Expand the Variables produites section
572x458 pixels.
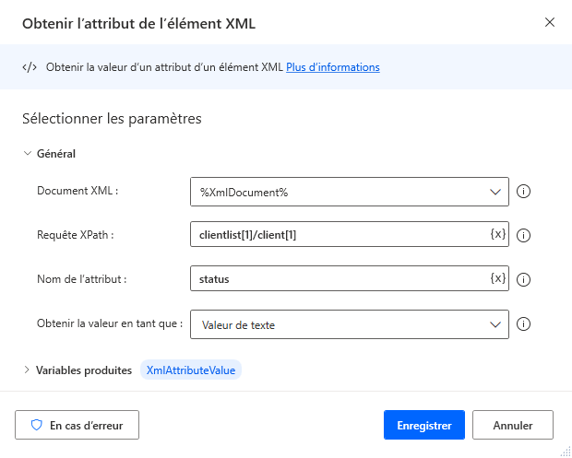[27, 370]
